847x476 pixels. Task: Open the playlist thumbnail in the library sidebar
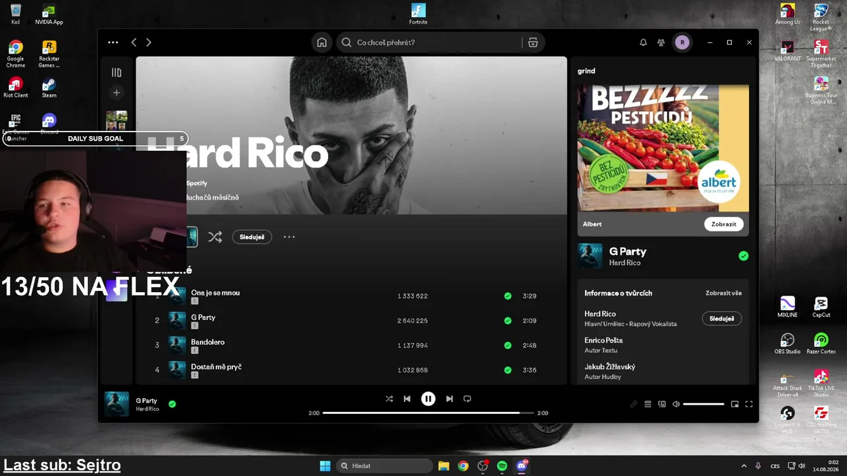point(116,120)
